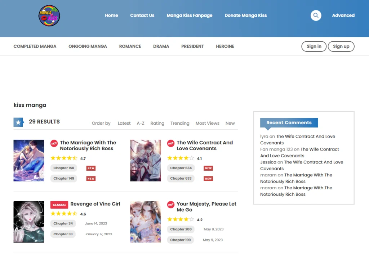Click 29 RESULTS text
Image resolution: width=369 pixels, height=254 pixels.
click(x=44, y=122)
